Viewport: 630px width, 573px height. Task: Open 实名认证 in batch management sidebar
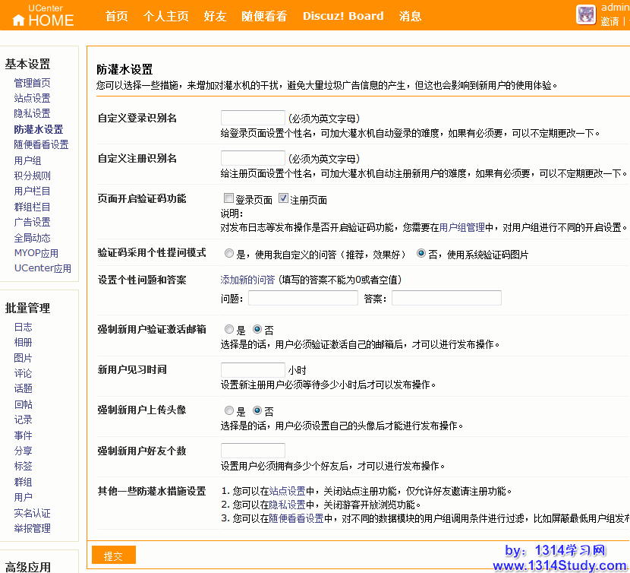(x=32, y=513)
